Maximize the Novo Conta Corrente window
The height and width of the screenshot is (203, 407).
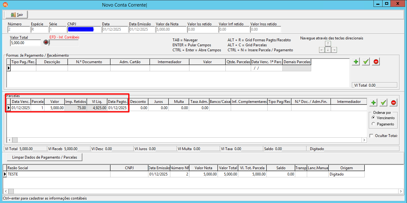tap(387, 3)
